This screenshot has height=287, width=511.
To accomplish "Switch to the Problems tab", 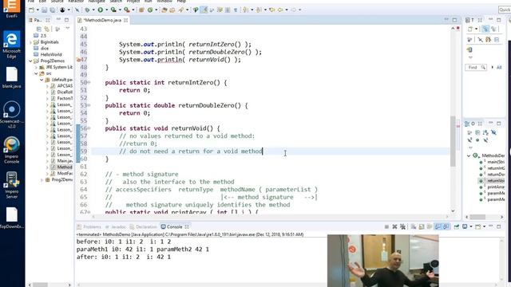I will 89,226.
